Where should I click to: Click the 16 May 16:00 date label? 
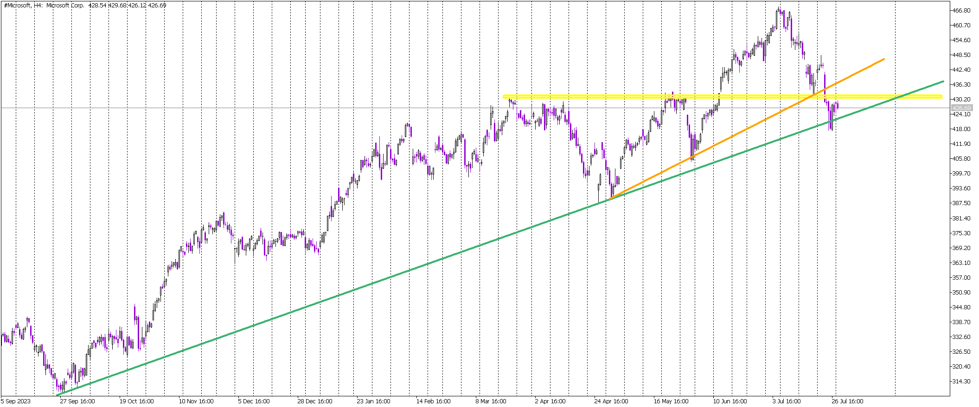671,401
